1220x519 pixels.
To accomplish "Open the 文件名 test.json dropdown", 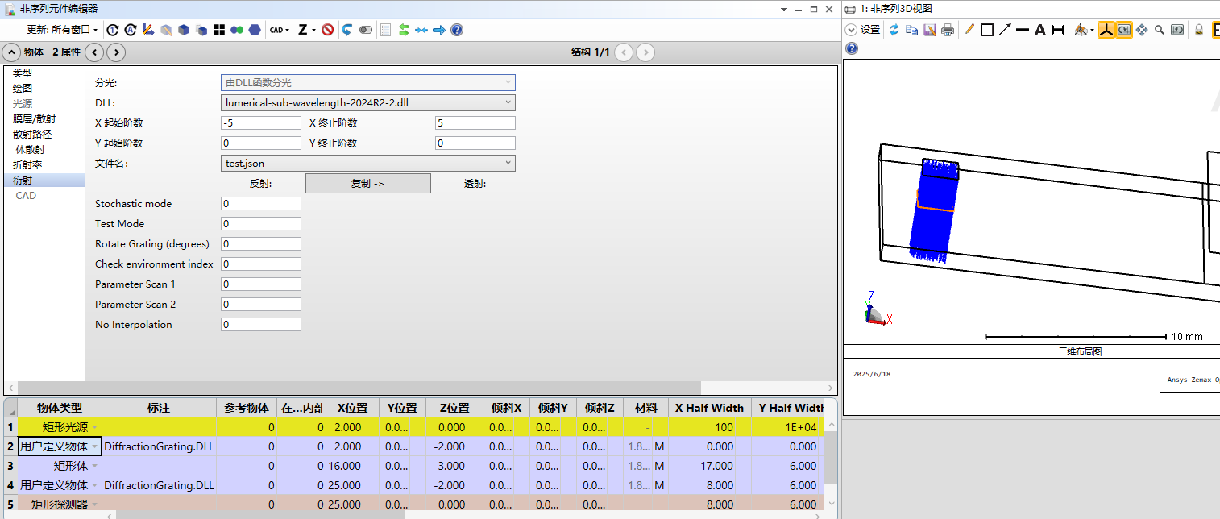I will coord(368,164).
